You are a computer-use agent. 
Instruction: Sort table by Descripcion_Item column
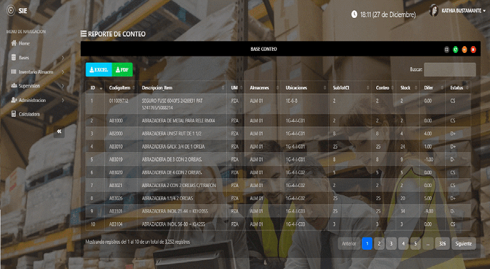point(182,88)
